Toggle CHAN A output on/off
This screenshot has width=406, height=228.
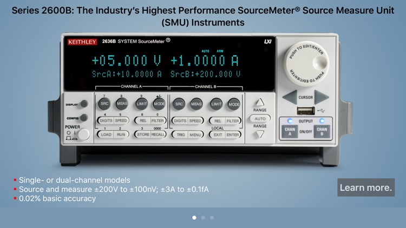(x=290, y=131)
